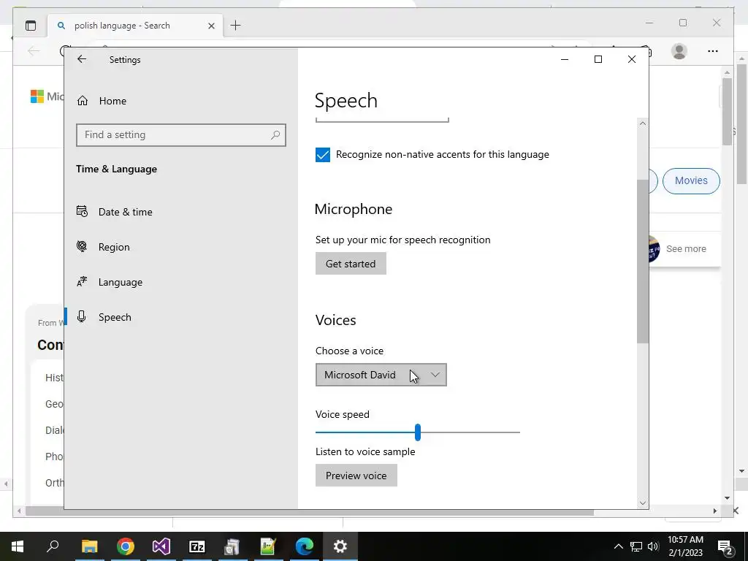Click the Find a setting search box
The height and width of the screenshot is (561, 748).
[x=181, y=135]
